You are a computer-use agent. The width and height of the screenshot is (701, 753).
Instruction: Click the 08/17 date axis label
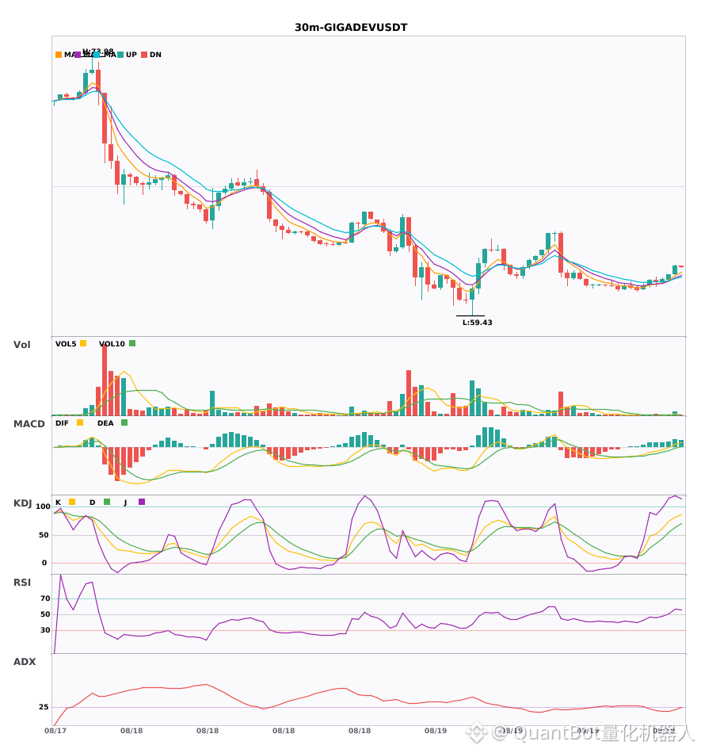pyautogui.click(x=55, y=731)
